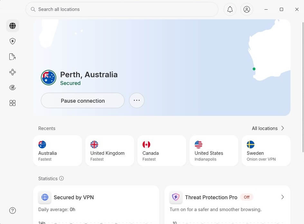Screen dimensions: 304x224
Task: Click Turn on for safer browsing text
Action: pos(216,210)
